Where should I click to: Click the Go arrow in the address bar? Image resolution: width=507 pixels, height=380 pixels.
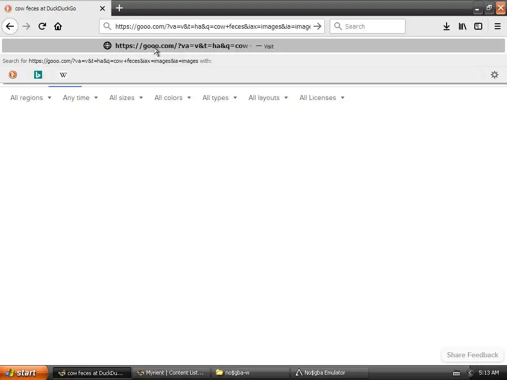point(317,26)
